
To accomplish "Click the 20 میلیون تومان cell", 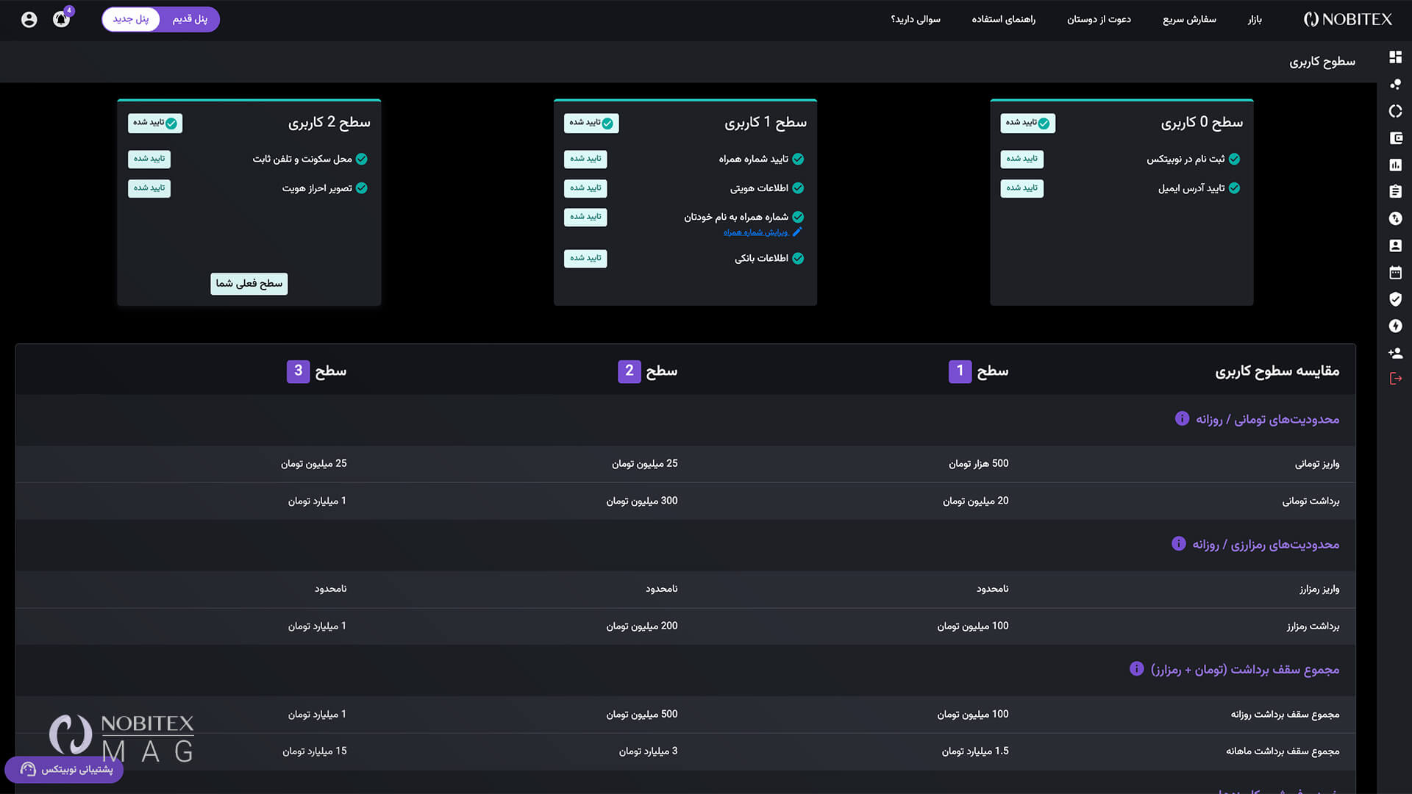I will [x=975, y=501].
